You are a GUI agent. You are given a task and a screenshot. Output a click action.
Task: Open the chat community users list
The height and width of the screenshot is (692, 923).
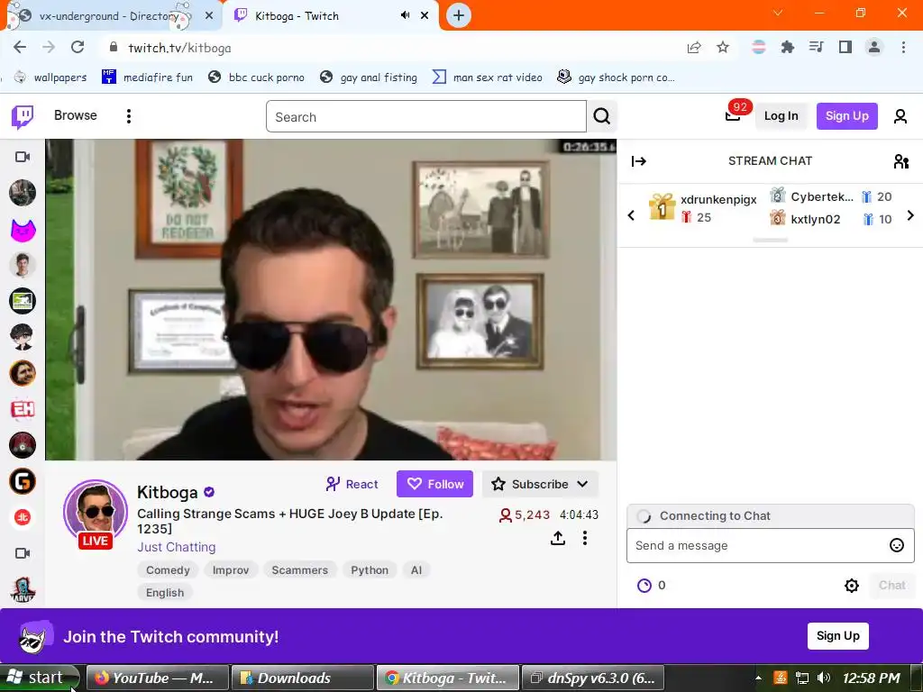[900, 161]
